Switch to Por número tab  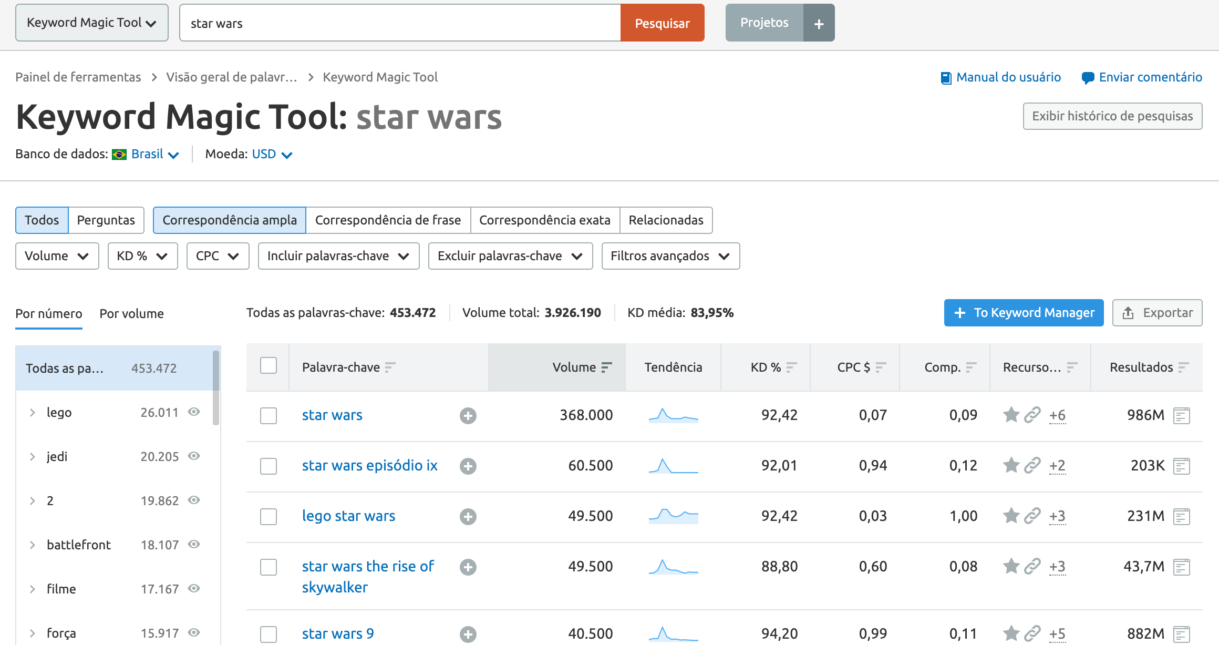[x=49, y=314]
